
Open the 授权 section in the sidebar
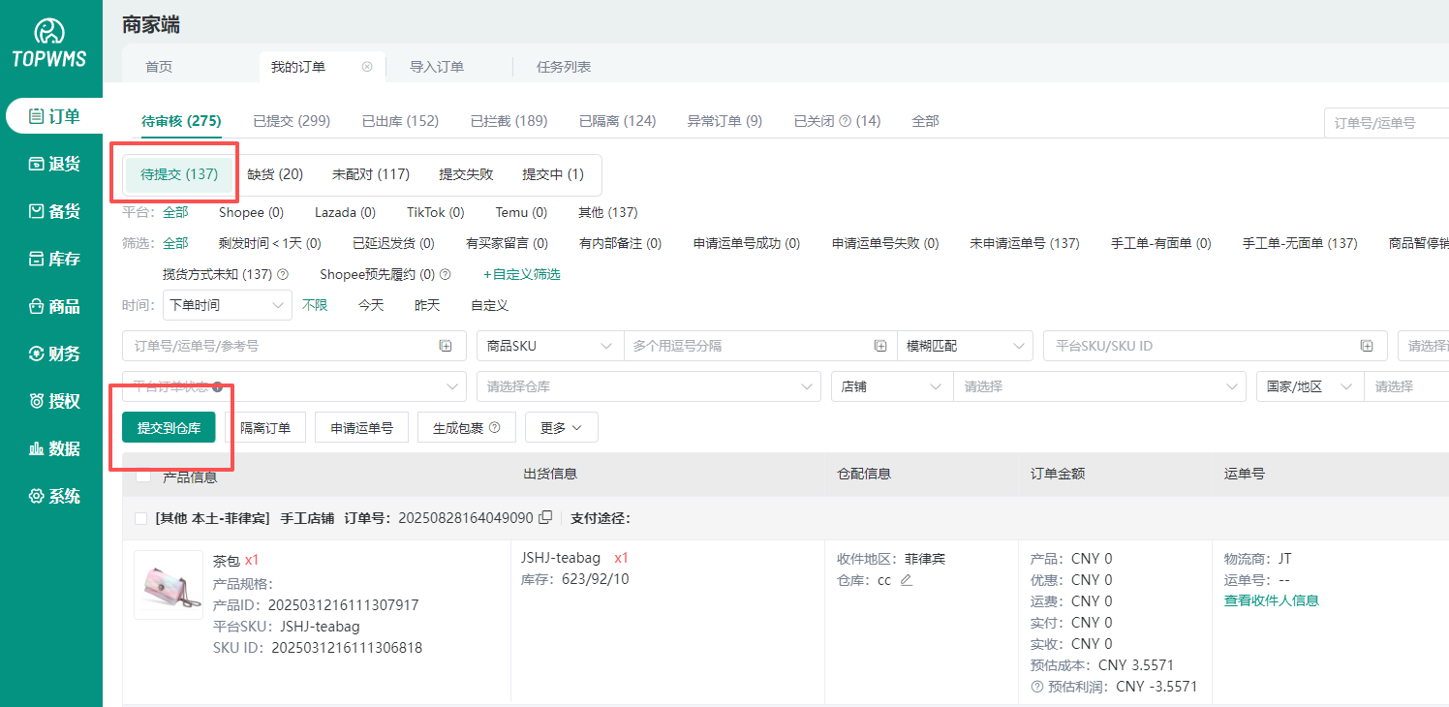pos(53,400)
